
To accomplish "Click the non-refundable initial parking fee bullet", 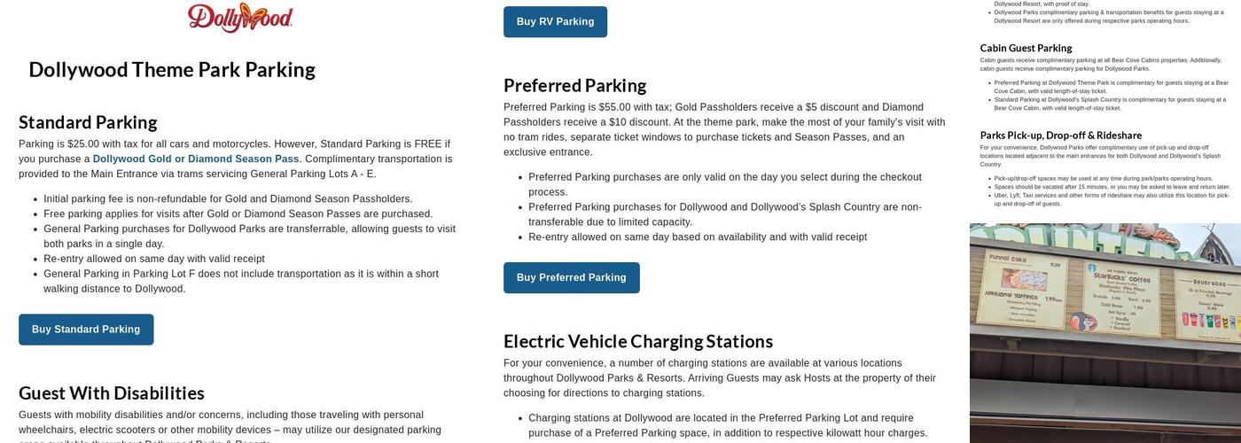I will [228, 199].
